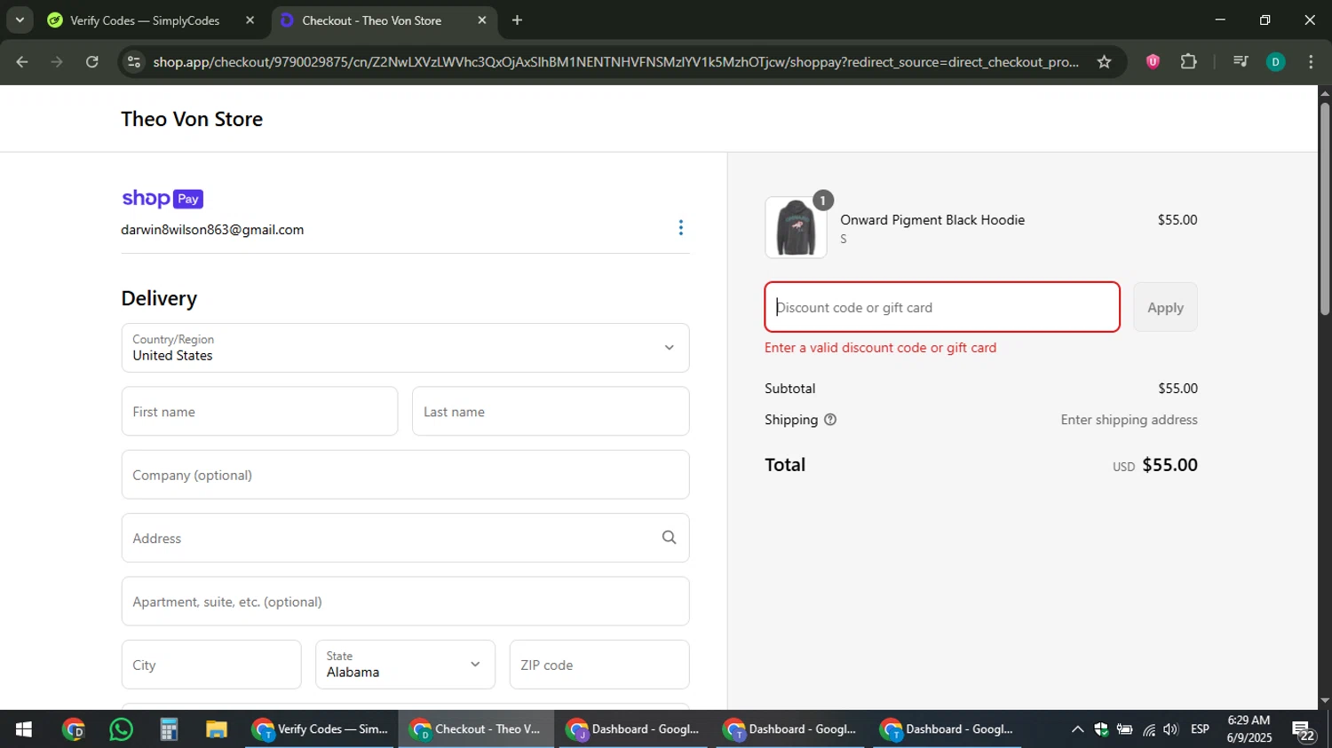Go back to the previous page
Screen dimensions: 1332x748
click(22, 62)
